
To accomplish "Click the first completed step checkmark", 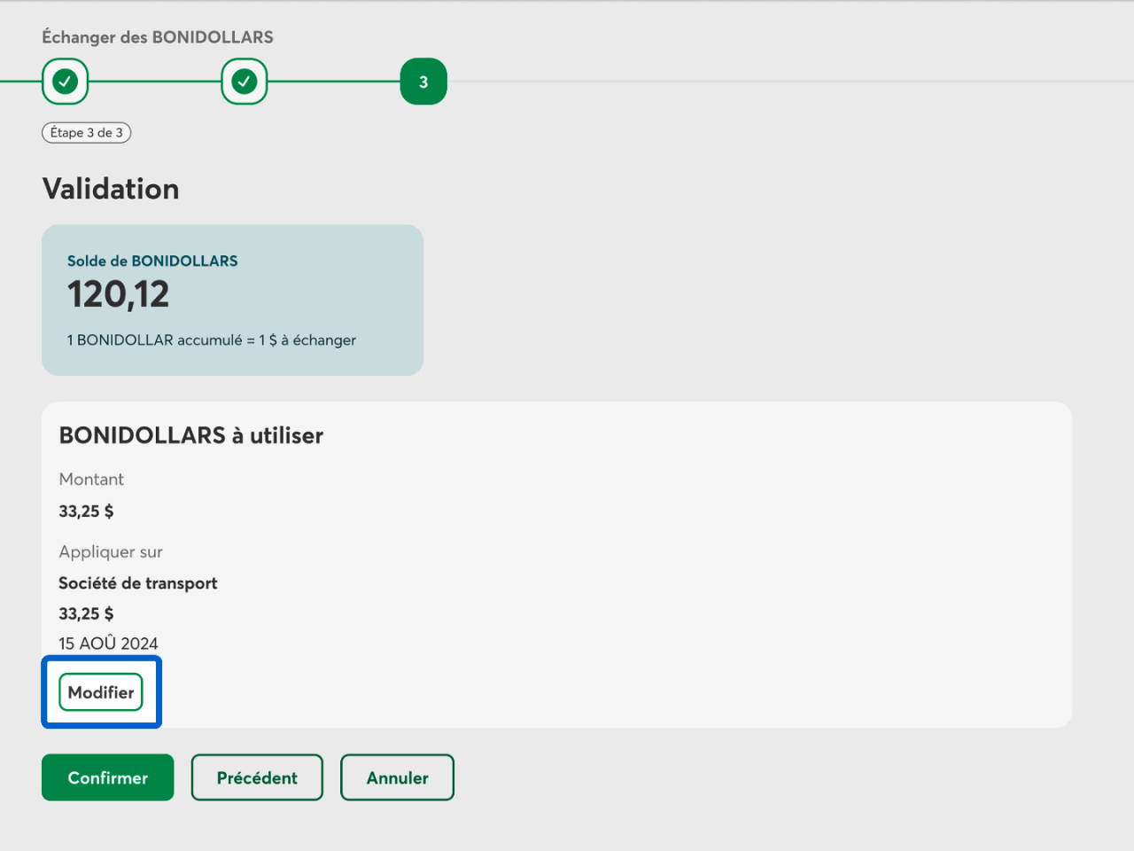I will (65, 82).
